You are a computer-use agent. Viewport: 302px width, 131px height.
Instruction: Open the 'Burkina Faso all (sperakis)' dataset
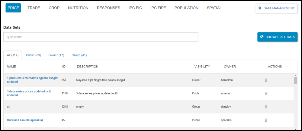(25, 120)
